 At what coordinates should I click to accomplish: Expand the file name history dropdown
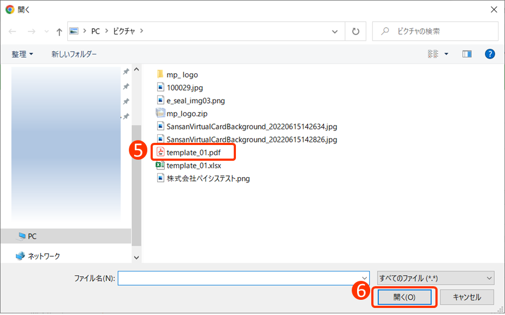[364, 278]
